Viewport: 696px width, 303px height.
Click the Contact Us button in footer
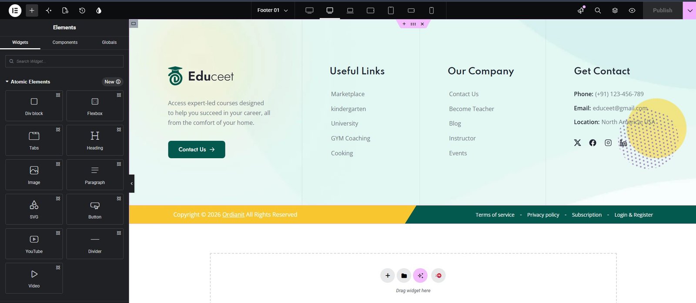pyautogui.click(x=197, y=150)
